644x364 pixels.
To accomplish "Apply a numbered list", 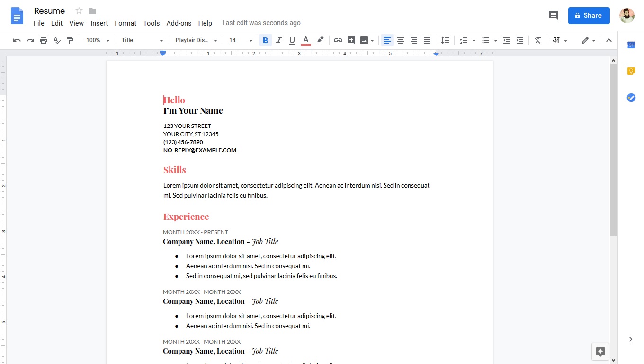I will coord(464,40).
